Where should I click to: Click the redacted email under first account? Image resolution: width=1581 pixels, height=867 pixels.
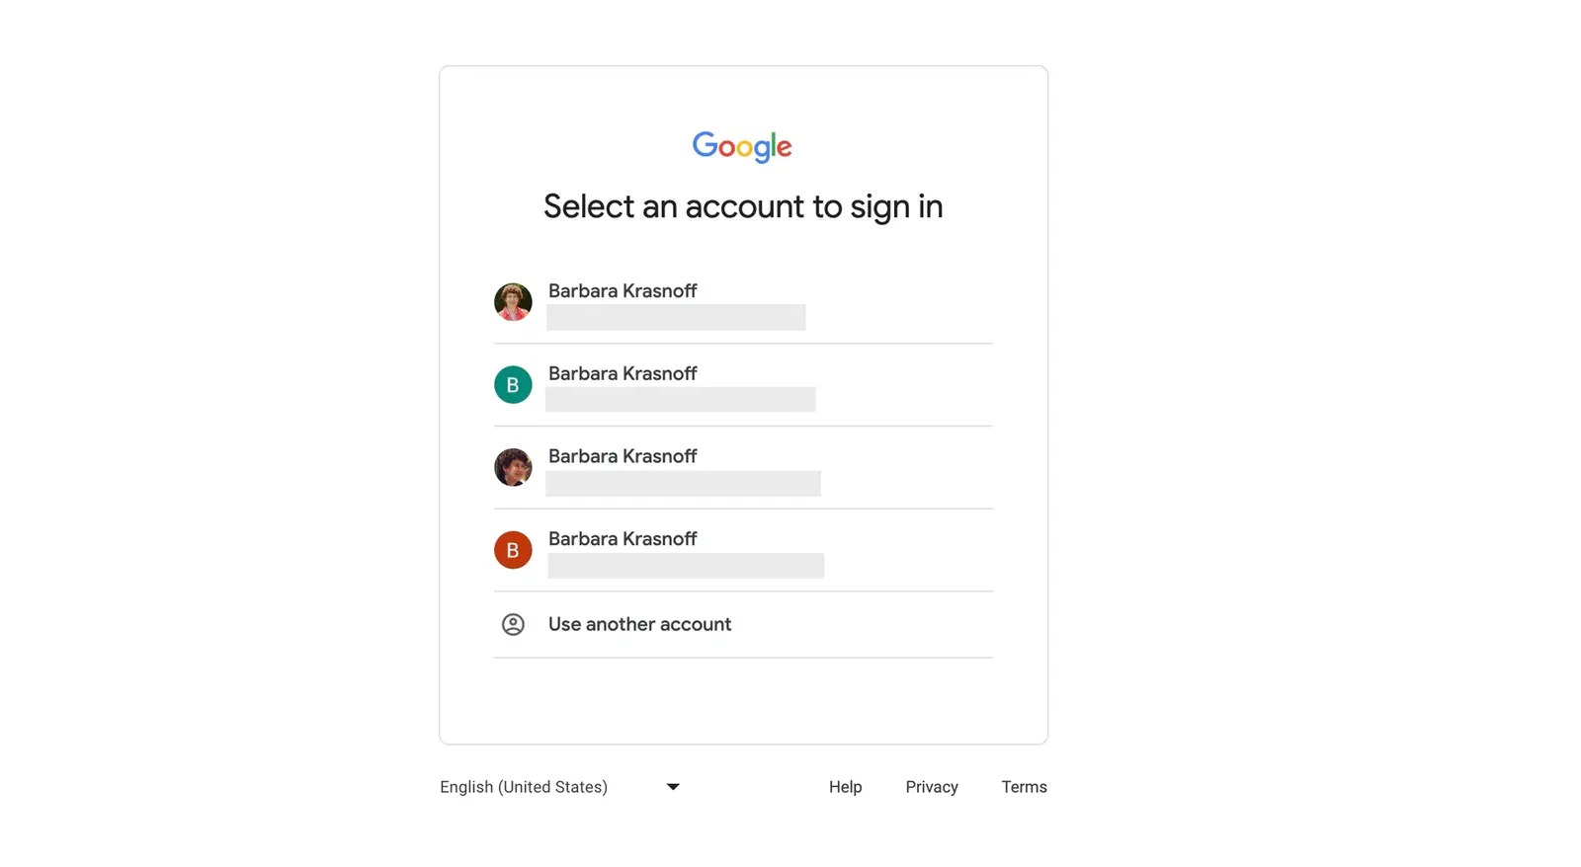(676, 317)
